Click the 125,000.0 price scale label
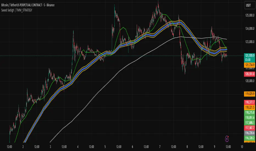 250,15
